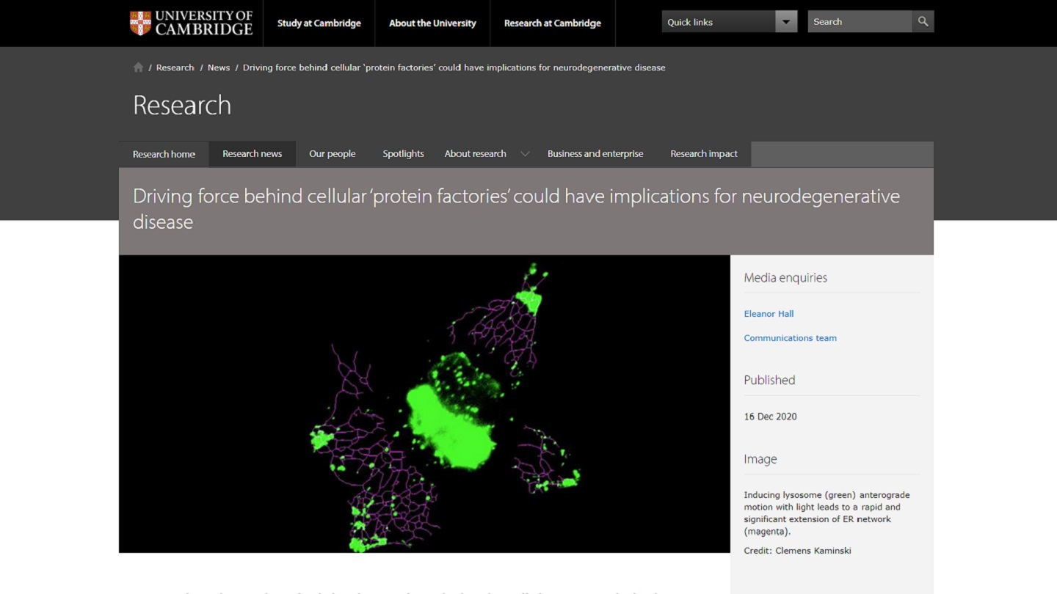Open the Study at Cambridge menu

pos(319,23)
